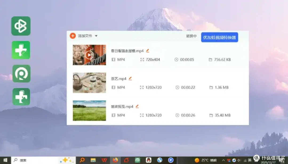Click the clock icon next to 00:00:26
Viewport: 288px width, 164px height.
pyautogui.click(x=177, y=115)
